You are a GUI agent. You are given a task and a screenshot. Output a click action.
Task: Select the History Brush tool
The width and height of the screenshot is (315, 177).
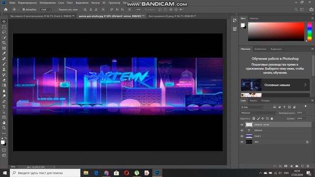pos(4,75)
